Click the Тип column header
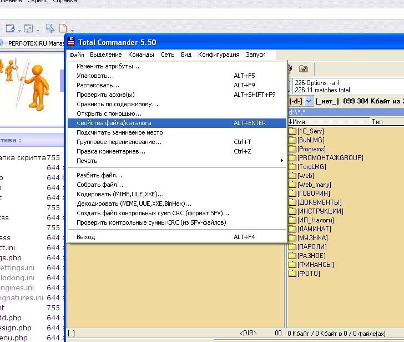This screenshot has width=404, height=342. 387,122
